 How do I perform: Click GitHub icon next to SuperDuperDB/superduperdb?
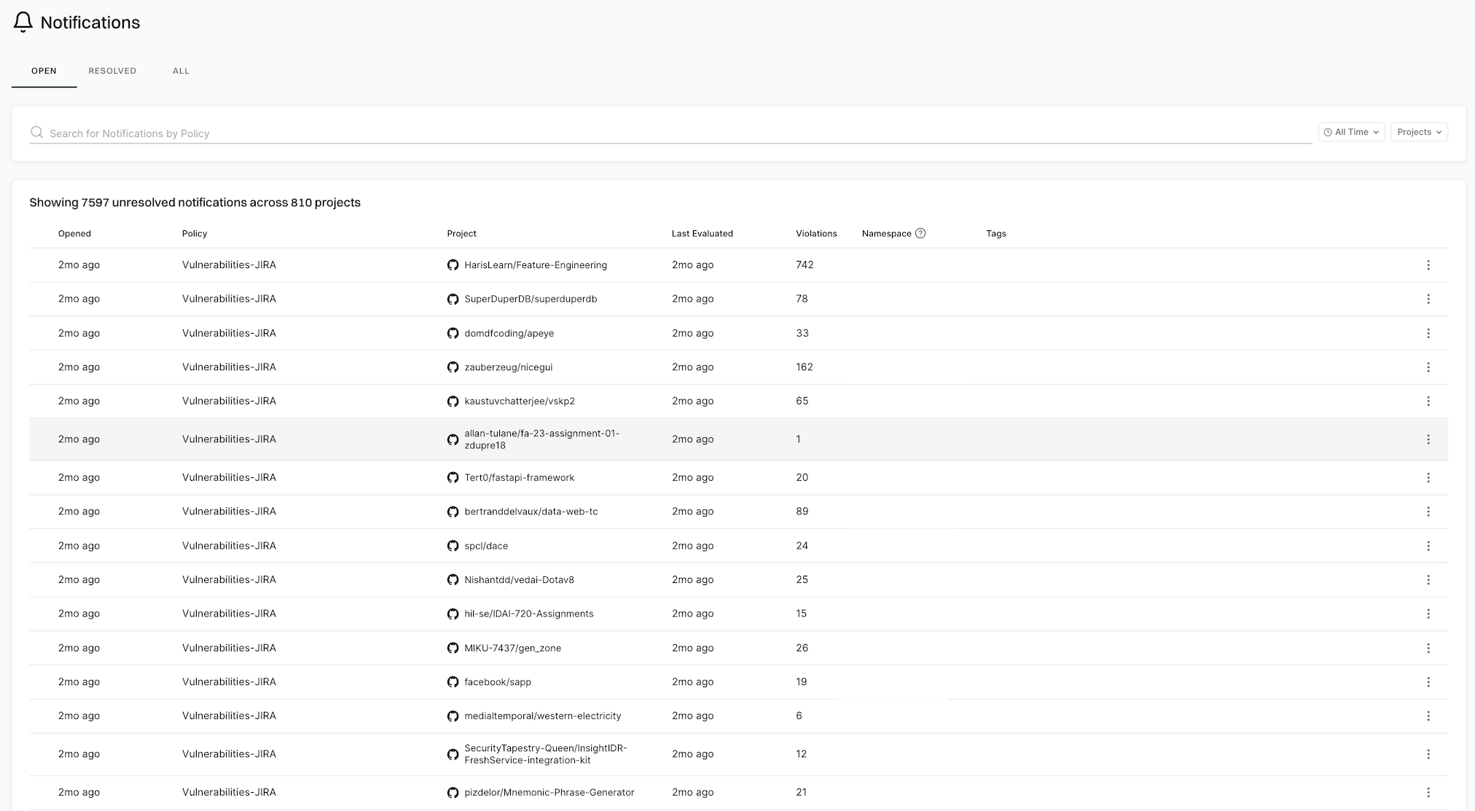click(453, 299)
